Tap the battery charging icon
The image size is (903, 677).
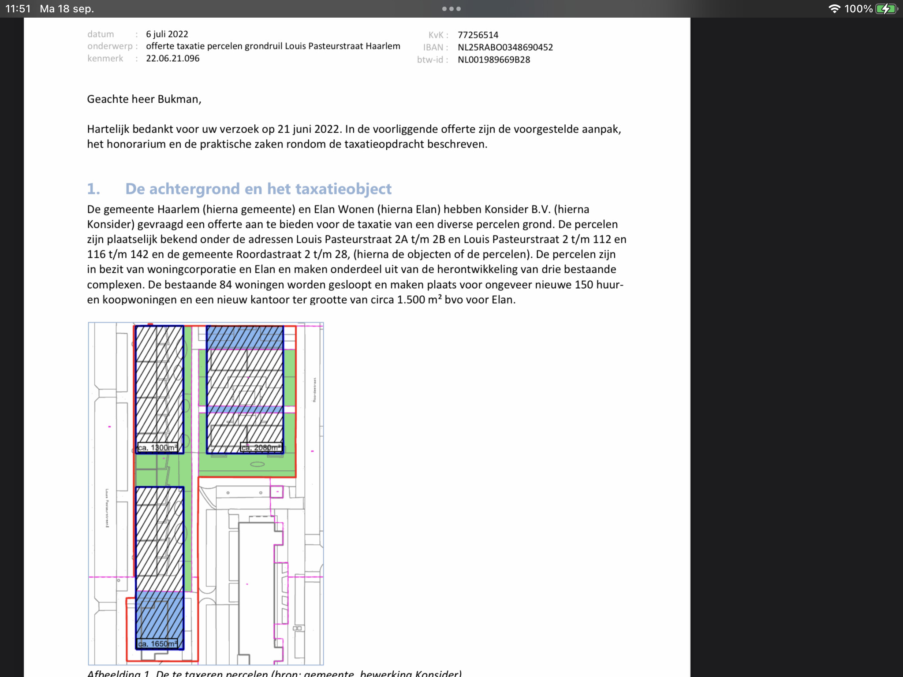click(887, 9)
